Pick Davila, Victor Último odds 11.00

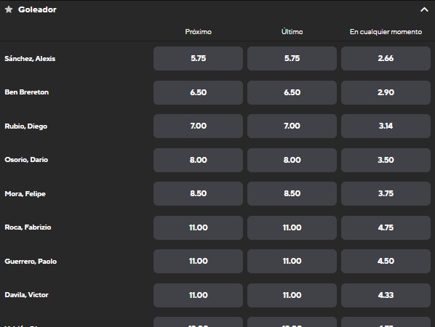(292, 296)
